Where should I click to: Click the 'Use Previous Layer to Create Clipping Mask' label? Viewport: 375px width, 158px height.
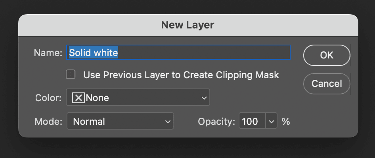[x=181, y=75]
